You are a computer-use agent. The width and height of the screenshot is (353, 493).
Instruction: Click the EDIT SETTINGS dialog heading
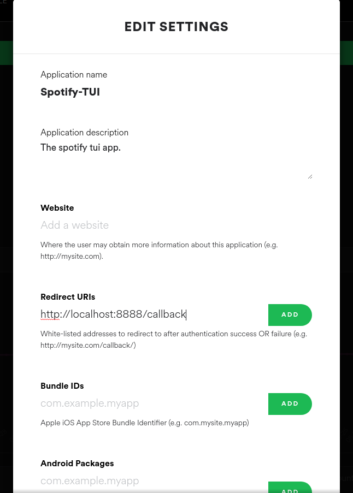coord(176,27)
